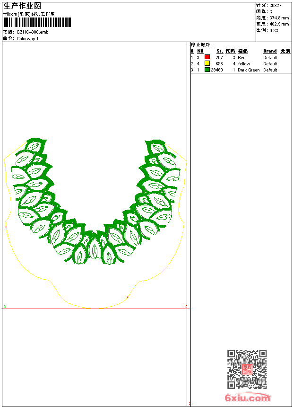Click the green marker number 1 at red line
The image size is (293, 407).
[5, 307]
